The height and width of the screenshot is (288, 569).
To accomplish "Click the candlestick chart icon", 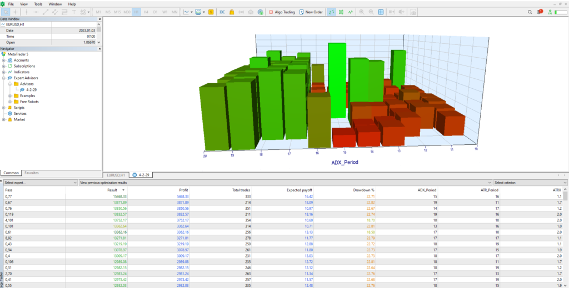I will [342, 12].
